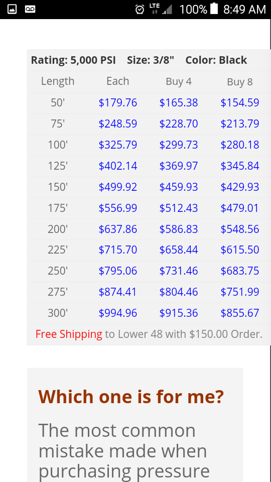Choose the $479.01 Buy 8 price for 175'

click(x=240, y=208)
